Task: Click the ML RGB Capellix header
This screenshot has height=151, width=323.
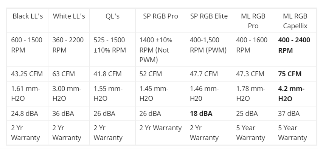Action: point(295,21)
